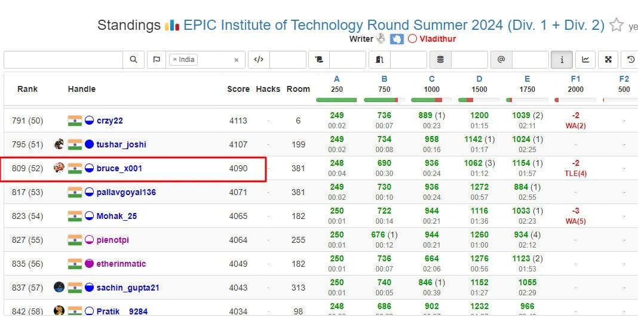Open tushar_joshi's profile
The height and width of the screenshot is (318, 638).
(121, 144)
